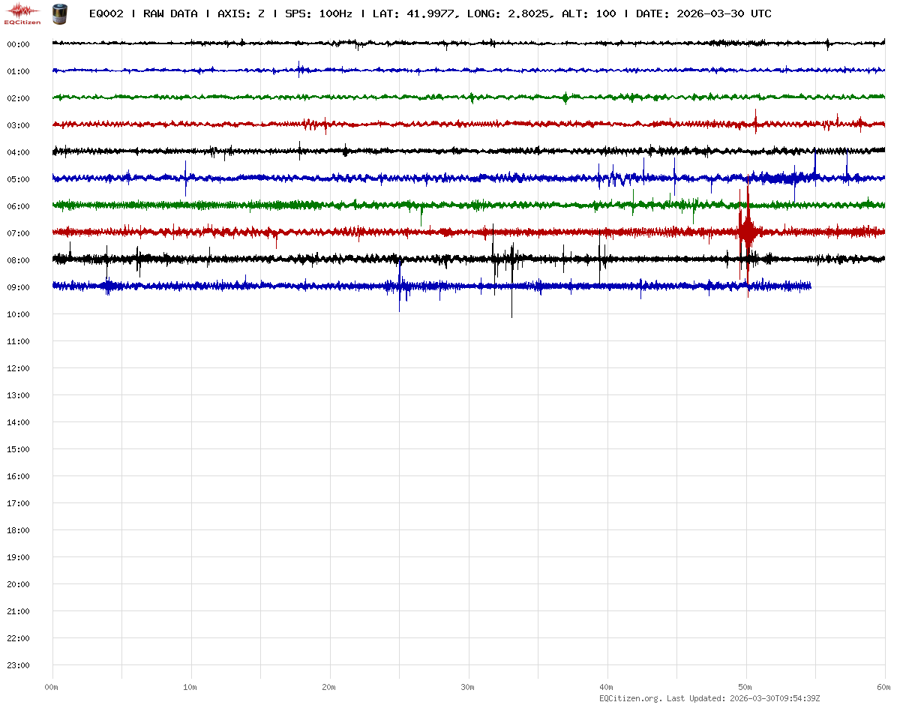
Task: Click the EQ002 station name in header
Action: point(106,13)
